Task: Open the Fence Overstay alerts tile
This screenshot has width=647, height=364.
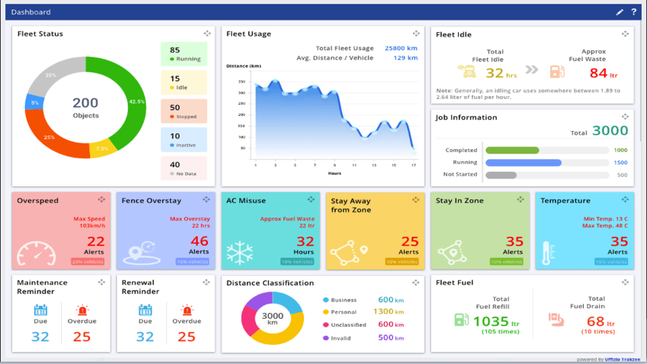Action: [166, 231]
